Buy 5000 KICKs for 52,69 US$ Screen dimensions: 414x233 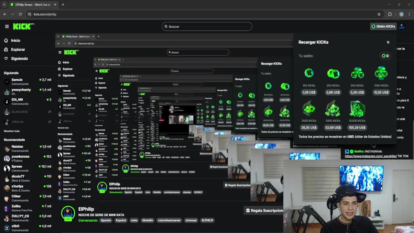tap(333, 128)
